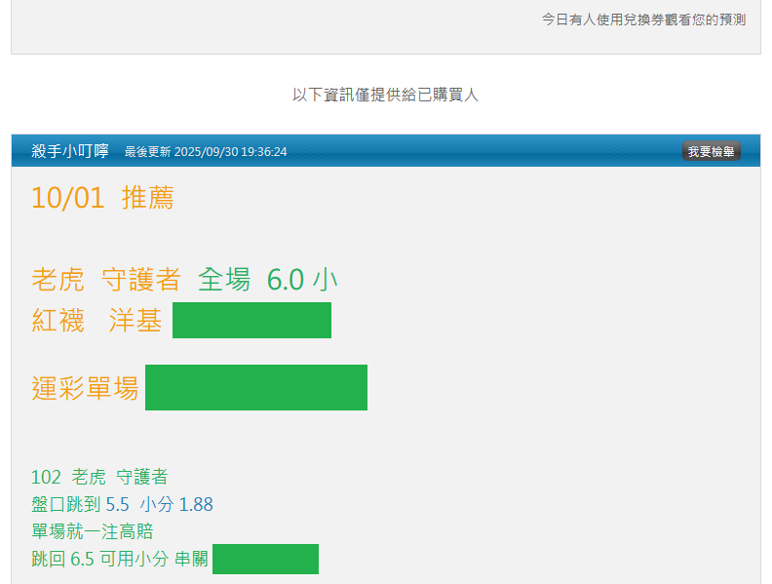Click the blue 串關 text
Screen dimensions: 772x584
(x=191, y=560)
